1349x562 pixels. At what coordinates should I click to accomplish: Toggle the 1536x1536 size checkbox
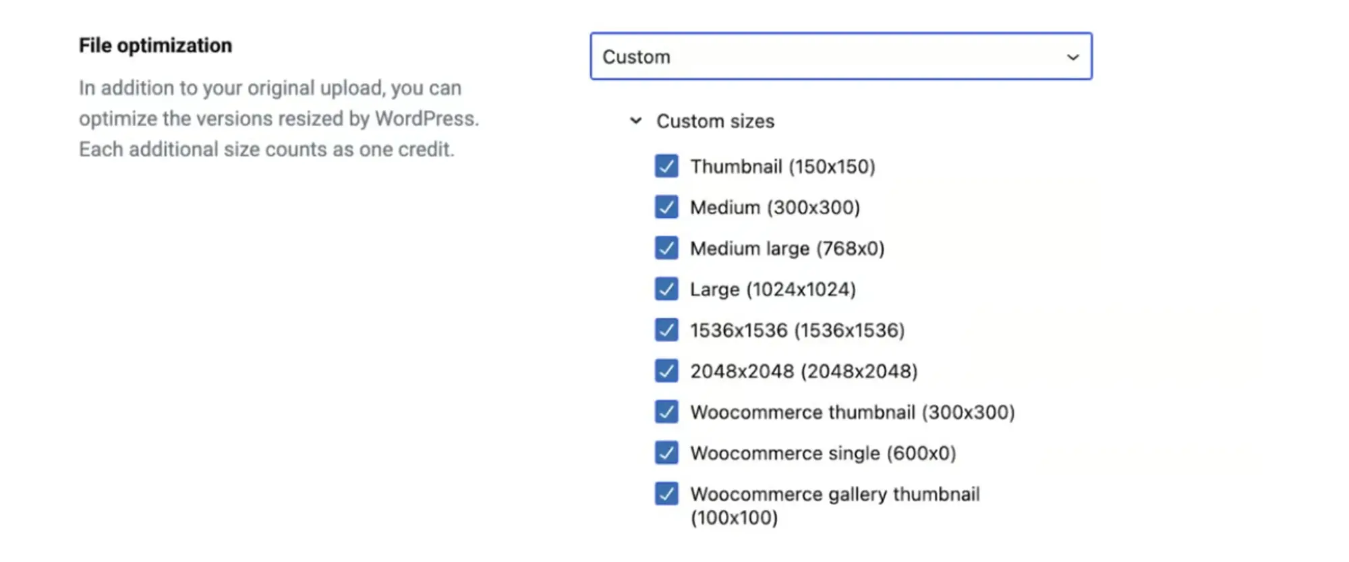coord(666,330)
